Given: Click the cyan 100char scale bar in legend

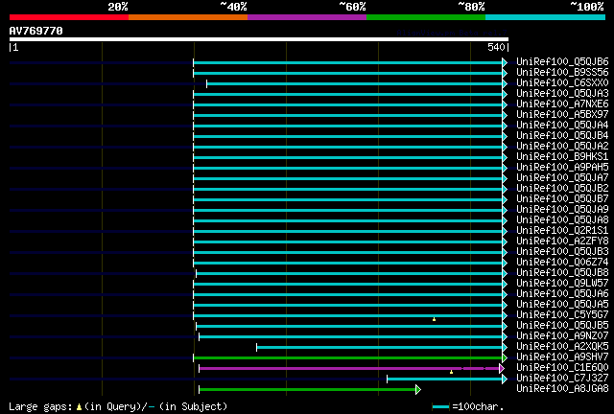Looking at the screenshot, I should pyautogui.click(x=441, y=407).
